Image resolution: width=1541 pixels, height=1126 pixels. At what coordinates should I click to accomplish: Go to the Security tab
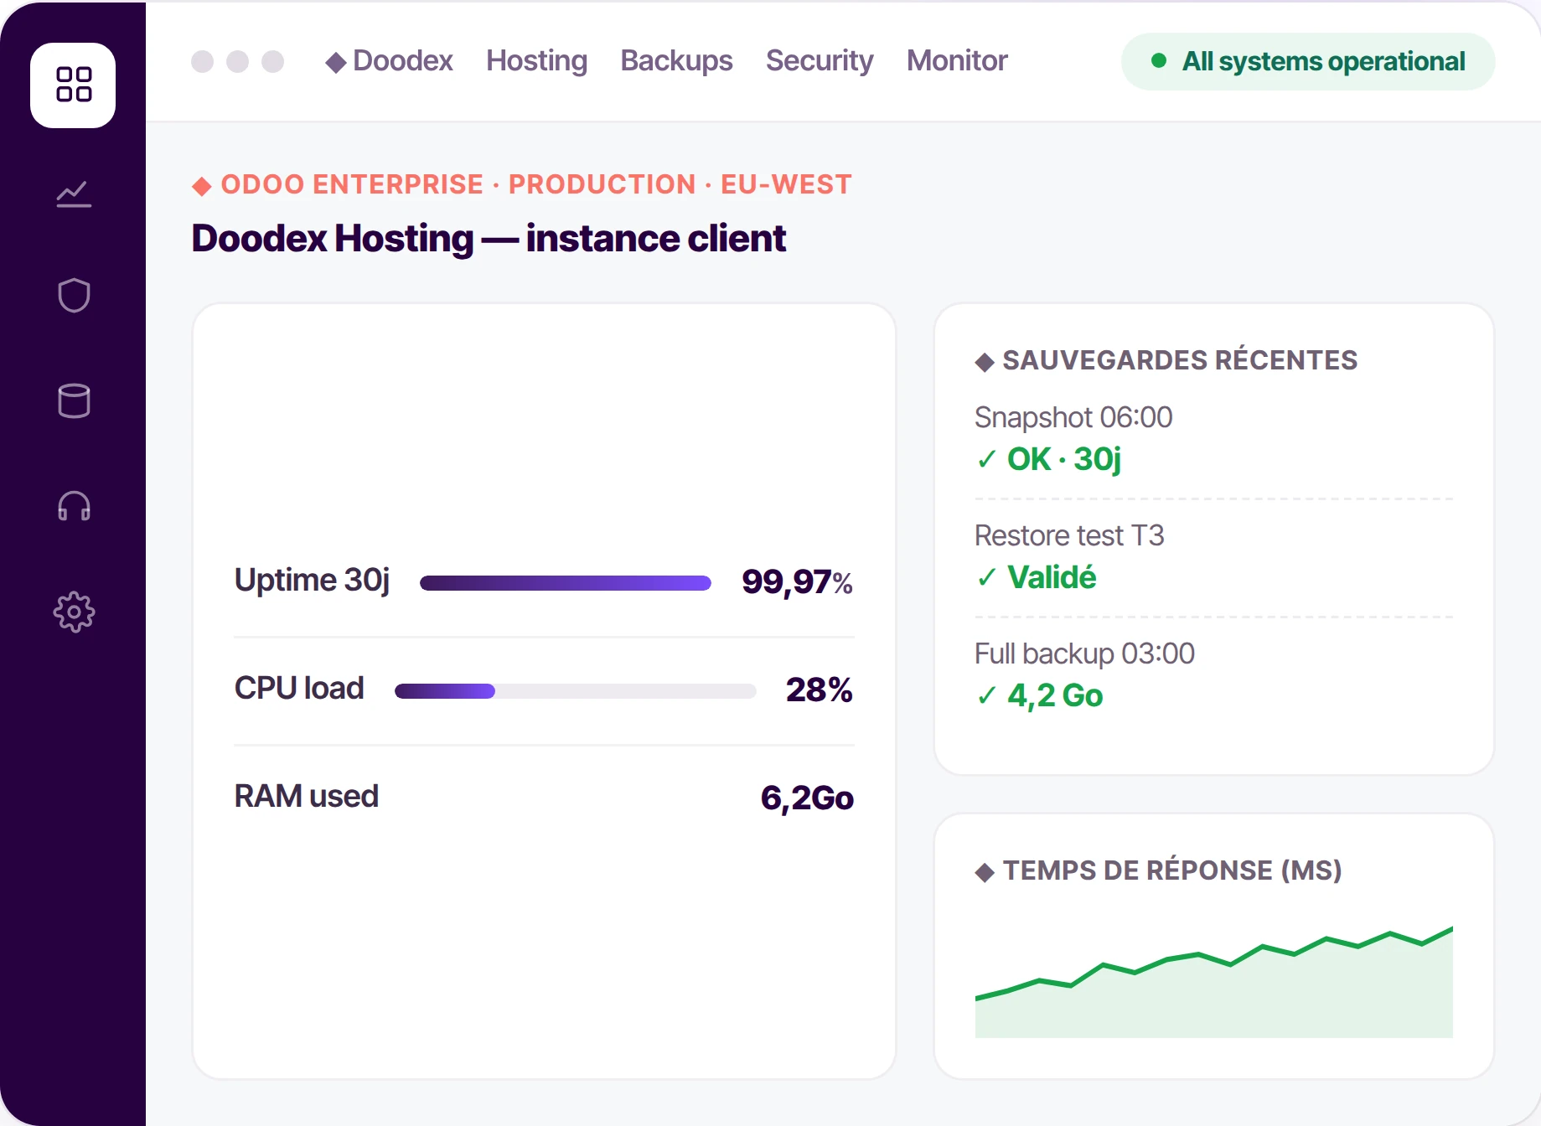pyautogui.click(x=819, y=60)
